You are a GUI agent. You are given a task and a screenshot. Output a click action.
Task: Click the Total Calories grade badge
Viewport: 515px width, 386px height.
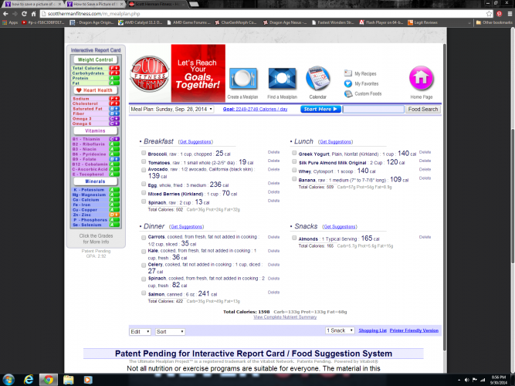(114, 68)
